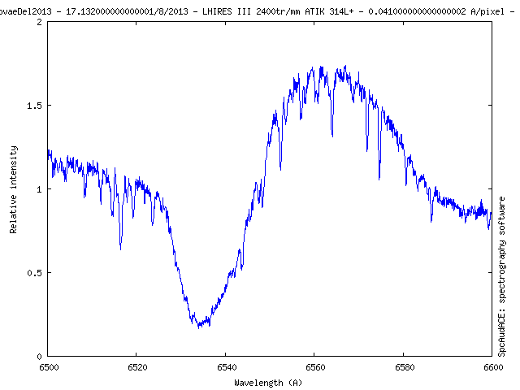Click the 0 tick label on the y-axis
The width and height of the screenshot is (520, 390).
[x=39, y=356]
